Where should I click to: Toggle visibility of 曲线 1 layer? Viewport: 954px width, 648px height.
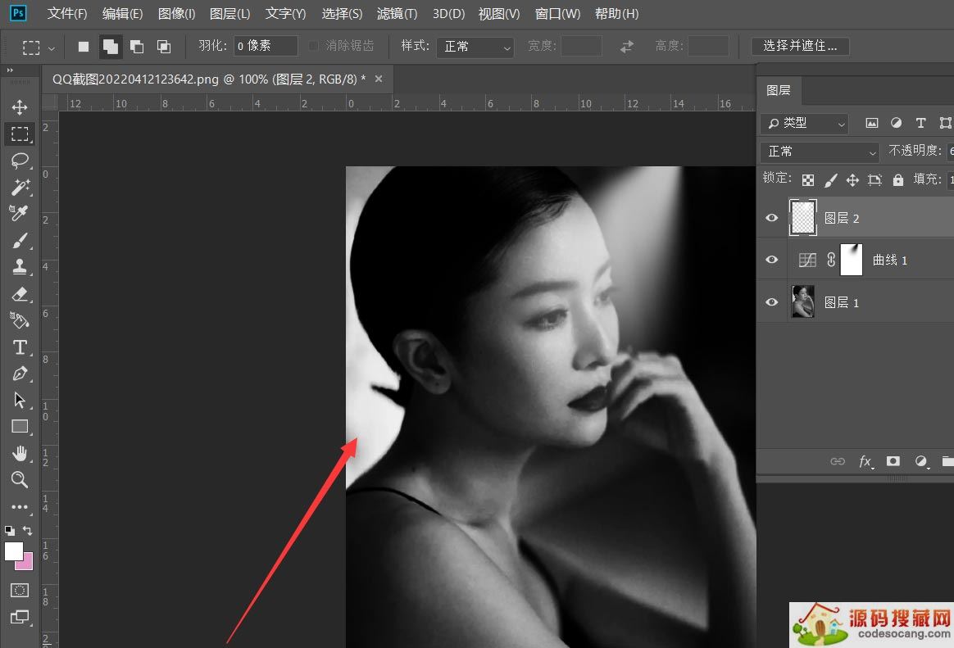pos(771,260)
